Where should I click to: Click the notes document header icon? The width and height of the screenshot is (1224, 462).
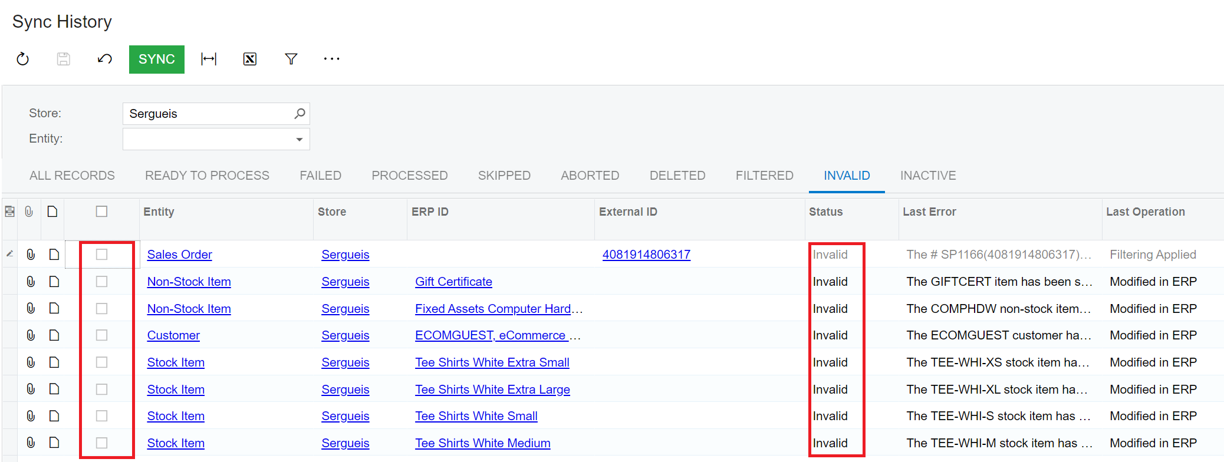(52, 212)
